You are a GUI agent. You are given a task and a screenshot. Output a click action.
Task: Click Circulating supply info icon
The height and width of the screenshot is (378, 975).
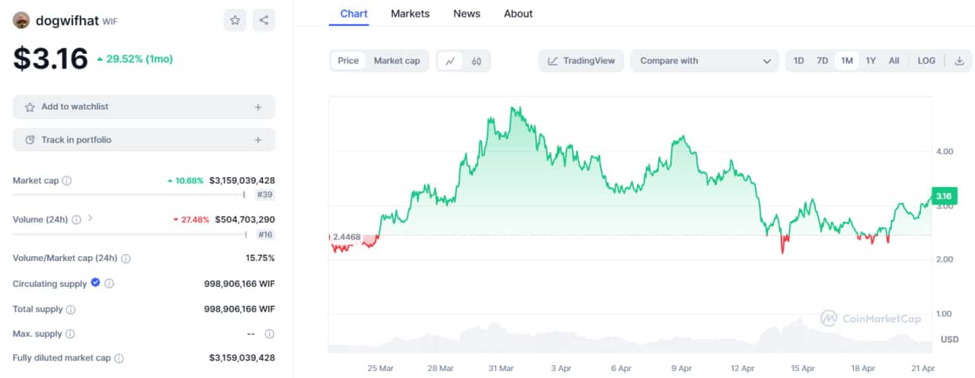[x=109, y=284]
